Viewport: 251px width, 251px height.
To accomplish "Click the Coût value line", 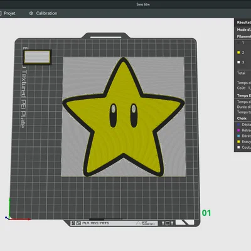I will pyautogui.click(x=244, y=88).
